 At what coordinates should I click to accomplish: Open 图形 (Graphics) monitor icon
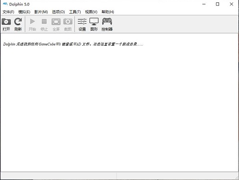(x=94, y=21)
